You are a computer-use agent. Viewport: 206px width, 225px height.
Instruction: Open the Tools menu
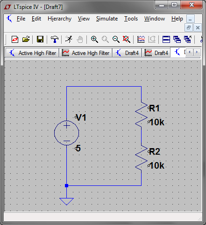[x=131, y=19]
